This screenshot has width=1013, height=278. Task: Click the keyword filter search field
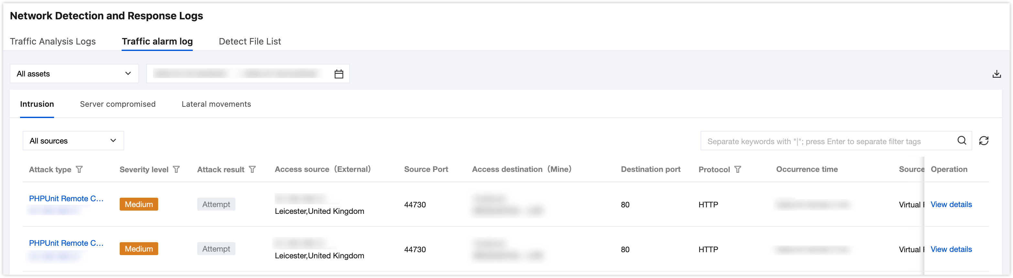826,141
